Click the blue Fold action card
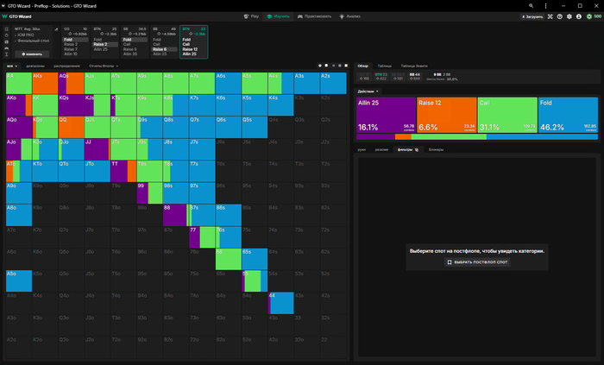 click(568, 115)
